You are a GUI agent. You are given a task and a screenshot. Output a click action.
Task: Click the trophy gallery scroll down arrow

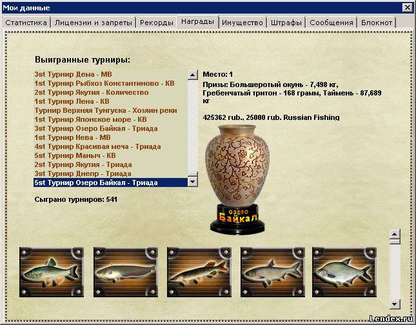(395, 304)
